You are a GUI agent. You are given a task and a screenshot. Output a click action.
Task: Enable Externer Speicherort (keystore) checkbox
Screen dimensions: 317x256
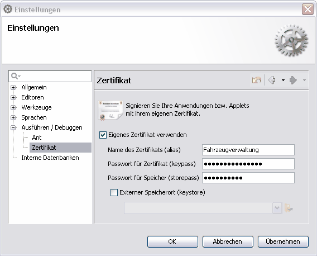point(114,192)
